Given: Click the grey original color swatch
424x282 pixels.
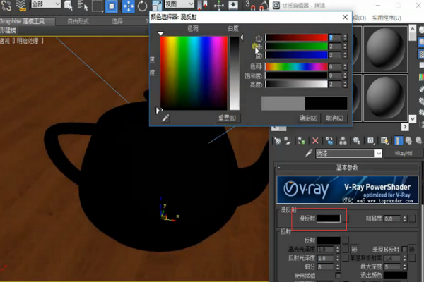Looking at the screenshot, I should tap(283, 103).
